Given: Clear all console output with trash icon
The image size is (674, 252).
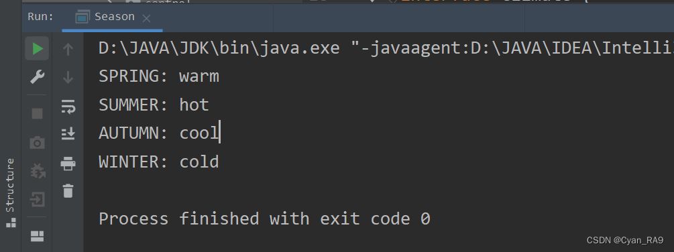Looking at the screenshot, I should tap(68, 191).
